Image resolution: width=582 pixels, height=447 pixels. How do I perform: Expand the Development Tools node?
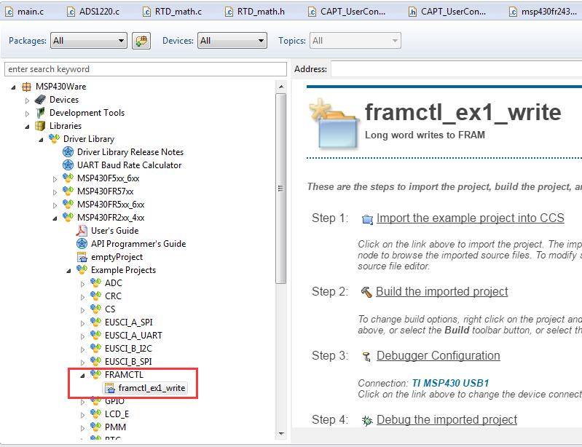(27, 113)
